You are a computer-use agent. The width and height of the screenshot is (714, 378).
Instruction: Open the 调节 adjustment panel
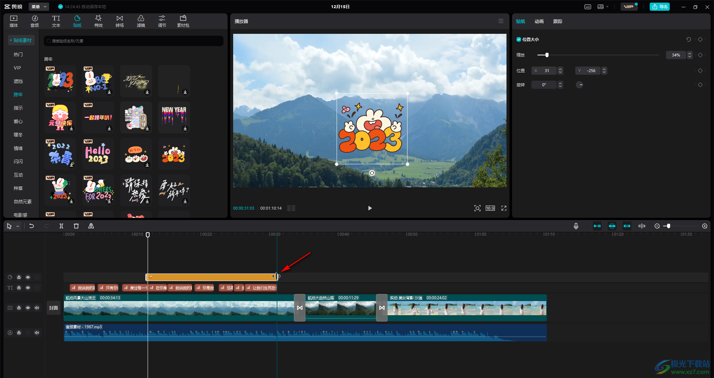coord(162,21)
